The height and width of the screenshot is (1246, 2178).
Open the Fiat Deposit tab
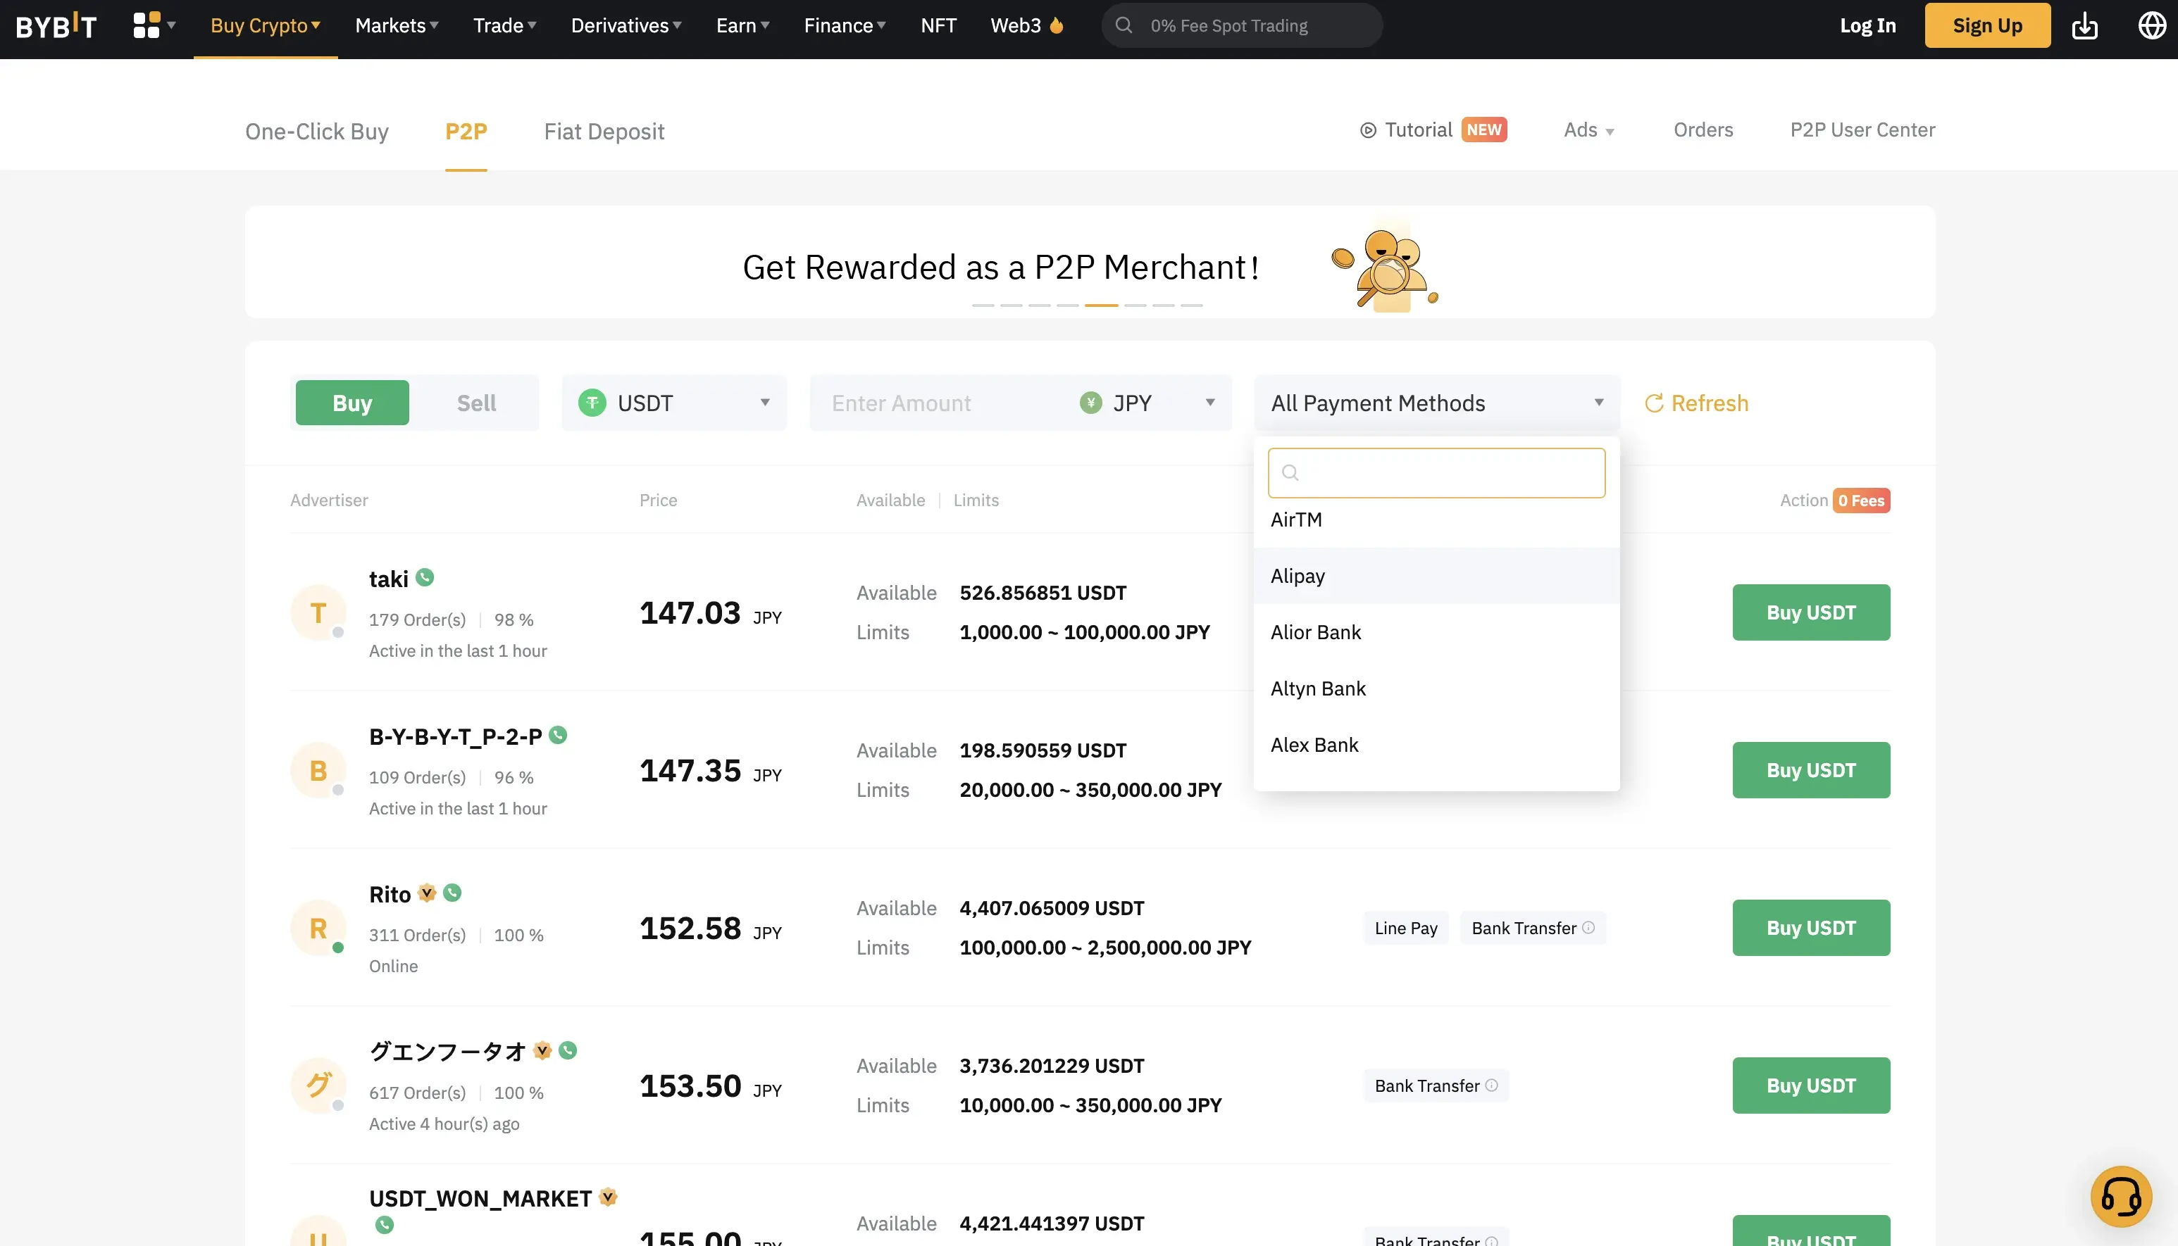tap(604, 131)
